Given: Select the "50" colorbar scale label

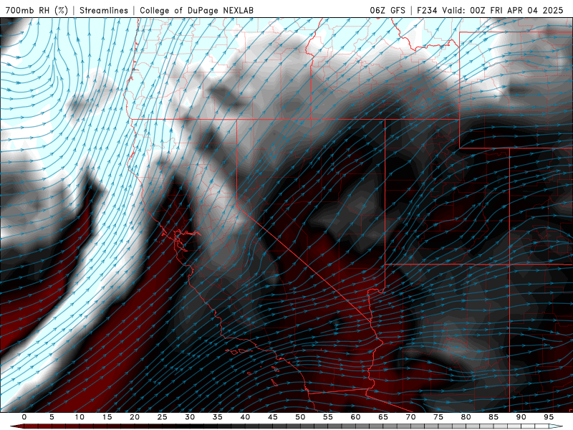Looking at the screenshot, I should click(x=300, y=417).
